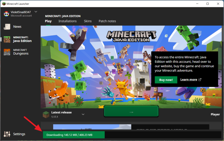Screen dimensions: 224x141
Task: Maximize the Minecraft Launcher window
Action: click(207, 4)
